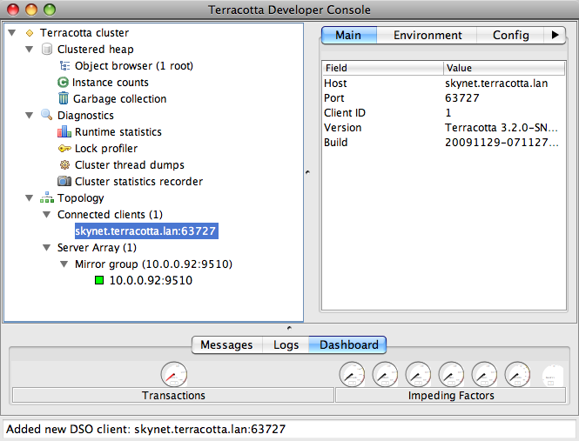
Task: Click the green server status square
Action: 99,280
